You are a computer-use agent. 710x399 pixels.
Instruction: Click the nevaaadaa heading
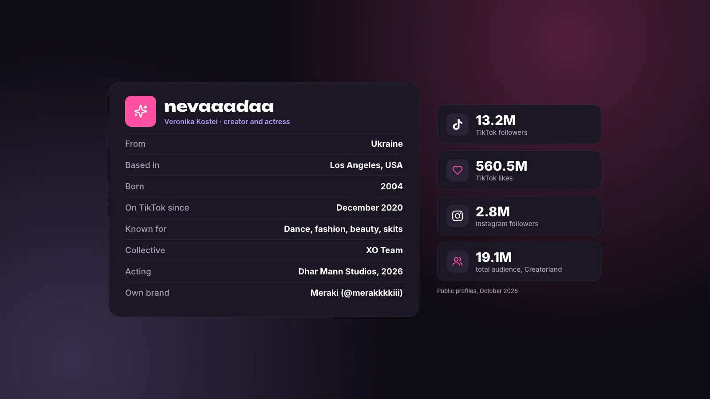click(x=219, y=106)
